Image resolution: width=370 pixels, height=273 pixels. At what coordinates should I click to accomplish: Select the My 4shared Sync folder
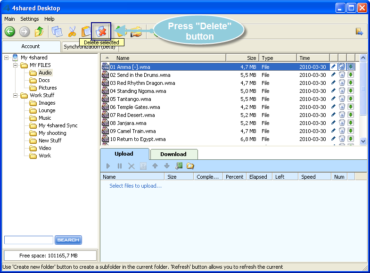(58, 125)
